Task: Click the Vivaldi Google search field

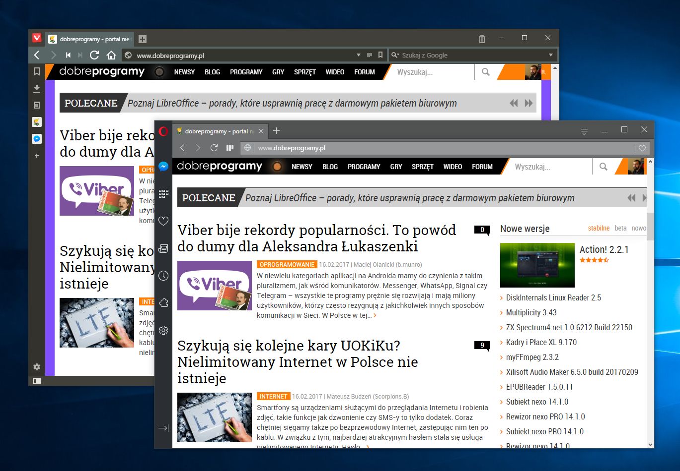Action: (x=472, y=55)
